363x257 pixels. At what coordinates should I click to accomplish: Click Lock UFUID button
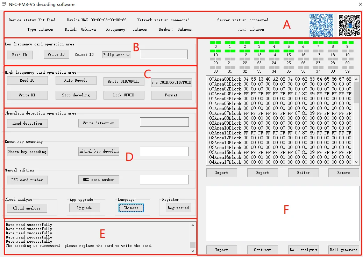(x=124, y=95)
